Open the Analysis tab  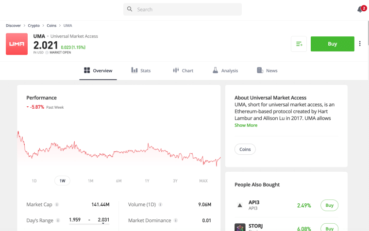coord(225,70)
